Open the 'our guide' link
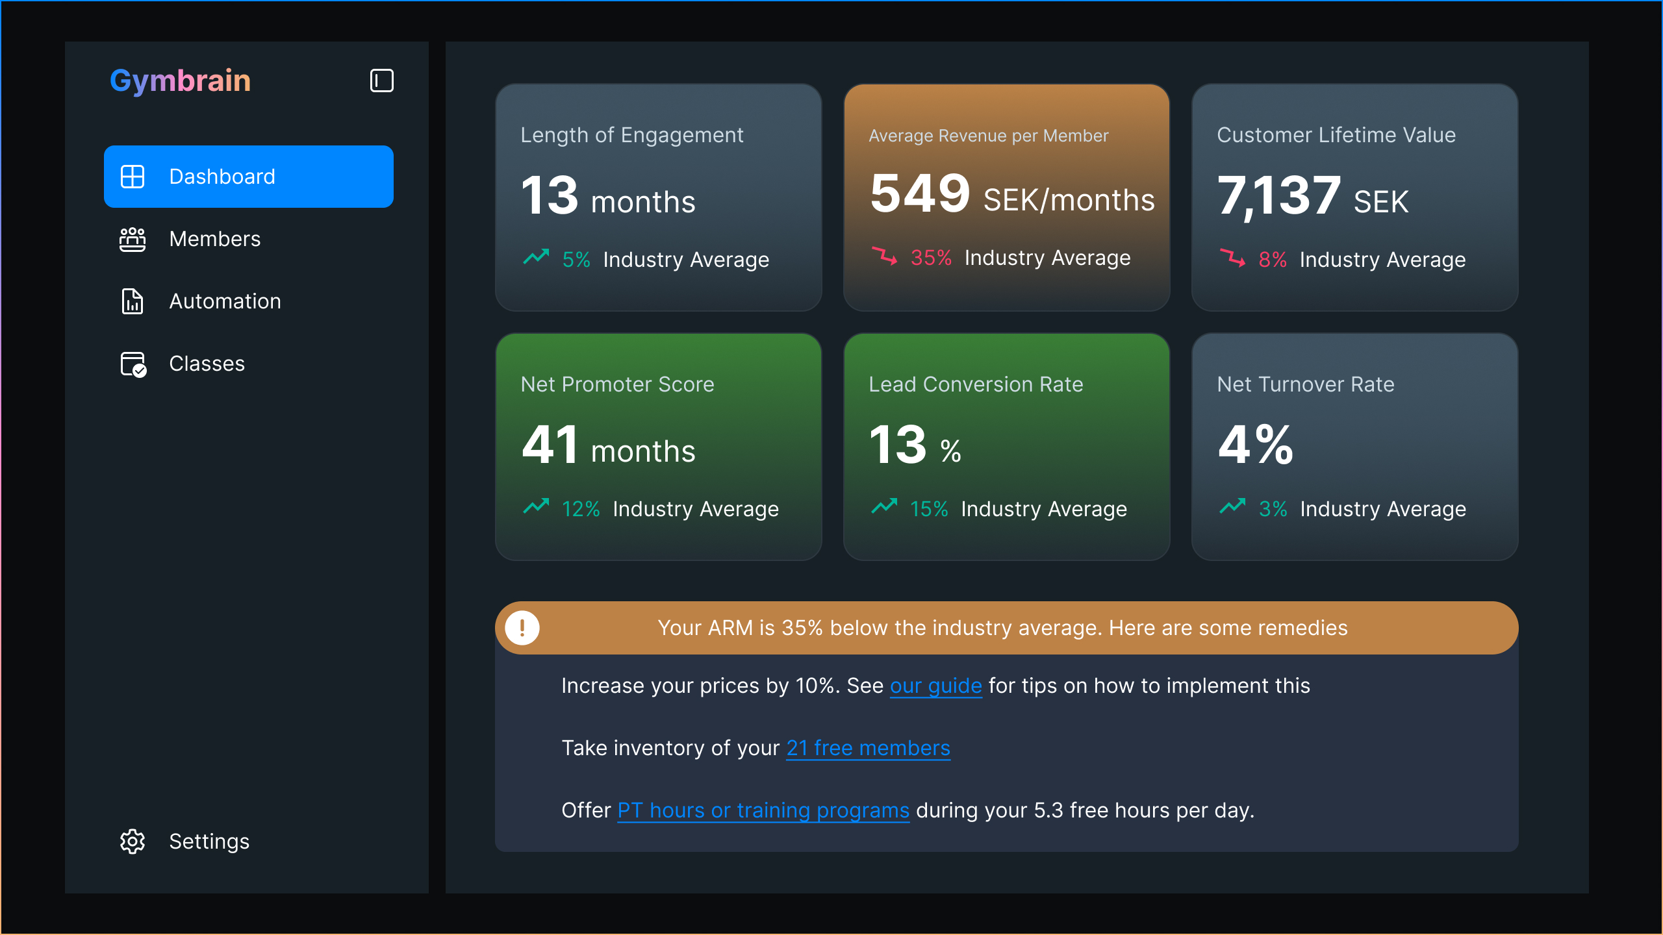Screen dimensions: 1663x935 (935, 686)
